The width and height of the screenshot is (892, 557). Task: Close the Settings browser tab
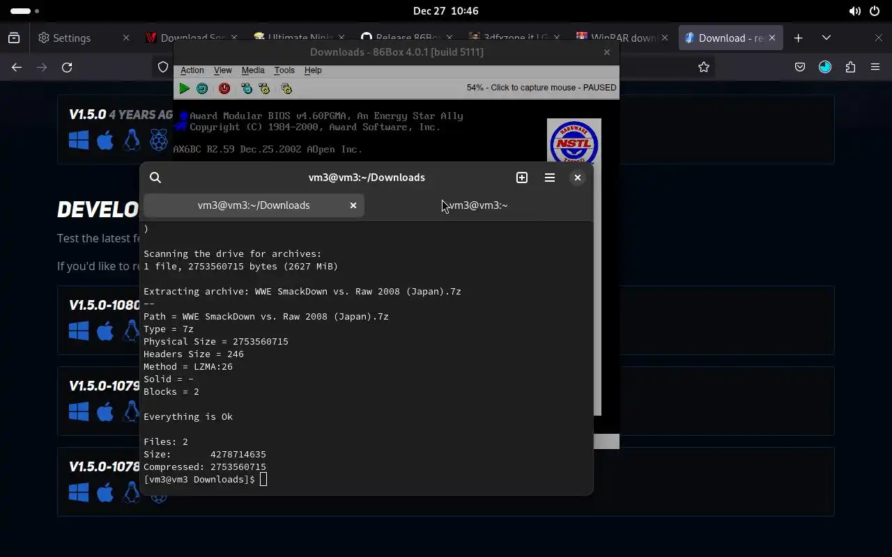pos(126,38)
